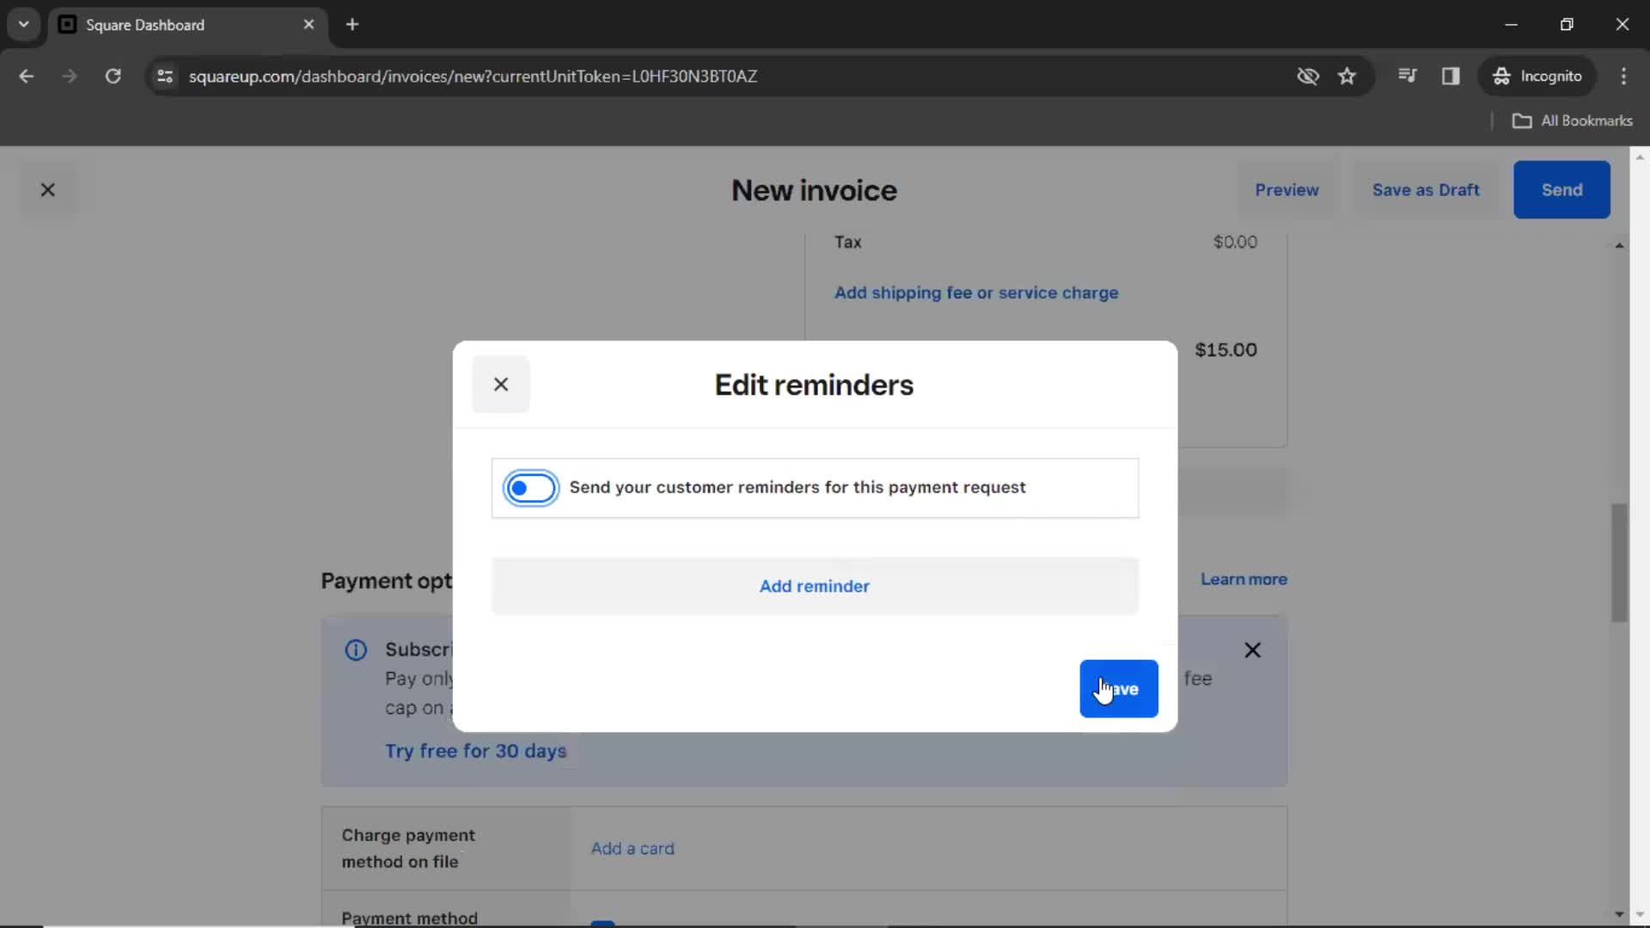Image resolution: width=1650 pixels, height=928 pixels.
Task: Open the media control icon
Action: click(1407, 76)
